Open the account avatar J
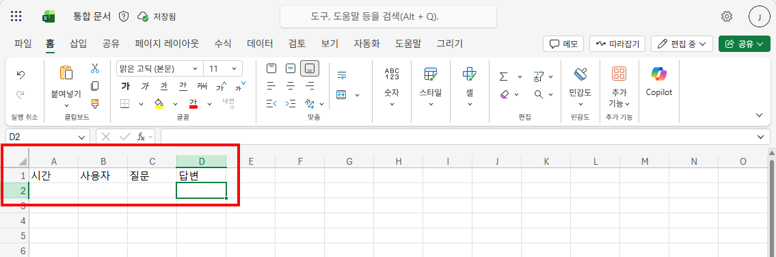 (x=759, y=16)
